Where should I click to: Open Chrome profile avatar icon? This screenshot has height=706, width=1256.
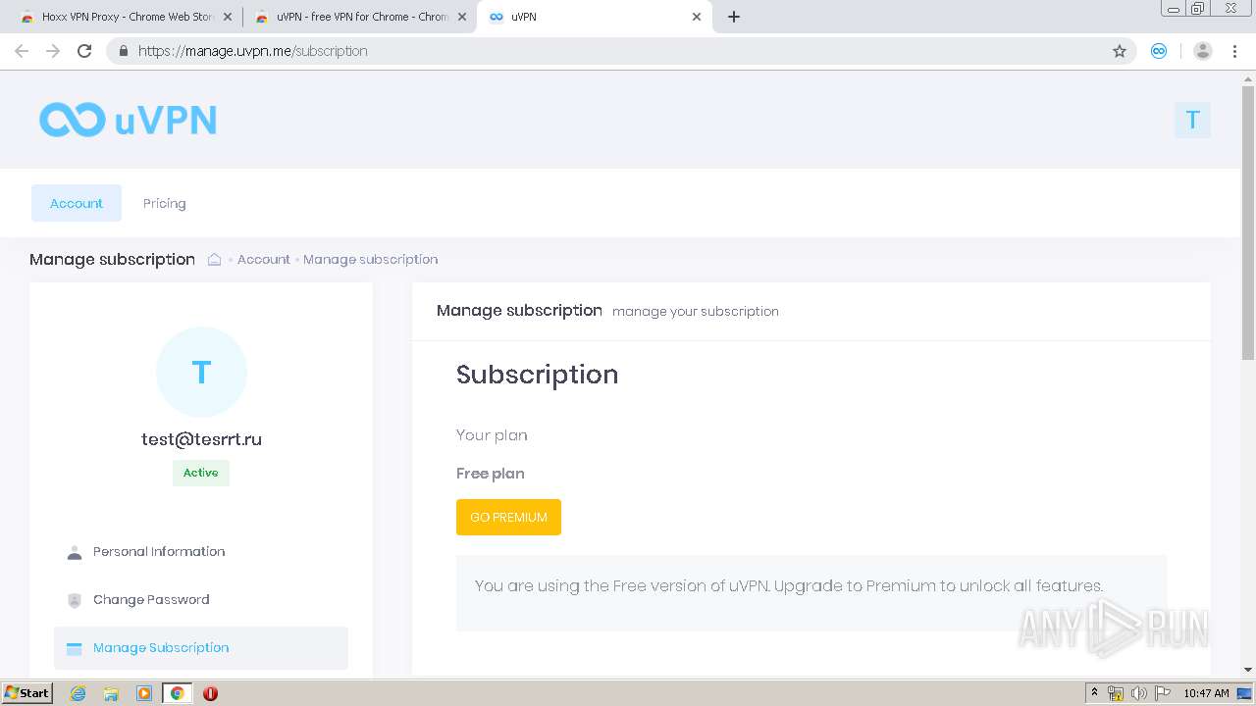point(1202,51)
